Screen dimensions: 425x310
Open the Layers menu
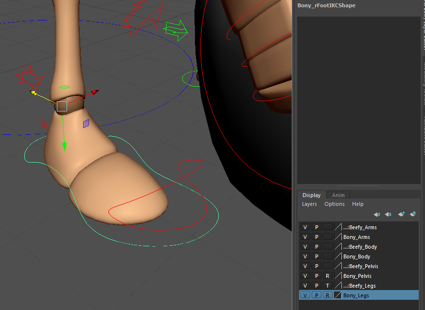[309, 204]
